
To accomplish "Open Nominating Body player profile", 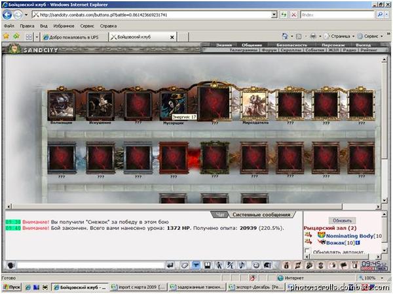I will pos(349,235).
